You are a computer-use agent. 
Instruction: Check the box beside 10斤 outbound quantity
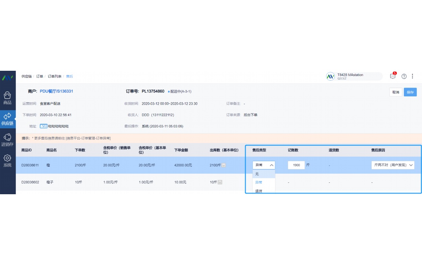pyautogui.click(x=220, y=182)
